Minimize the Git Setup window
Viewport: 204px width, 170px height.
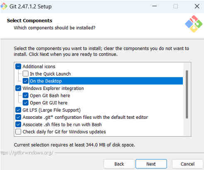[155, 6]
